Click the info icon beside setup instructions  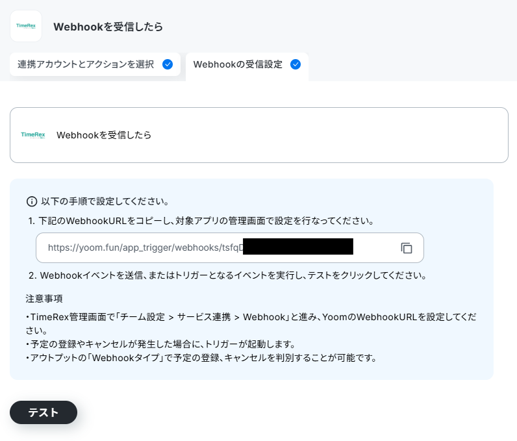click(x=32, y=201)
